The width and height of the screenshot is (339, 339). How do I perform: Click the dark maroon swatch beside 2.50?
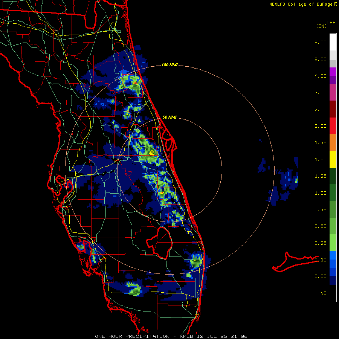(x=333, y=109)
